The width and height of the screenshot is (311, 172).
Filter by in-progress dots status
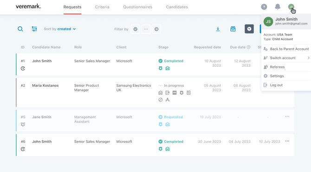click(x=146, y=29)
